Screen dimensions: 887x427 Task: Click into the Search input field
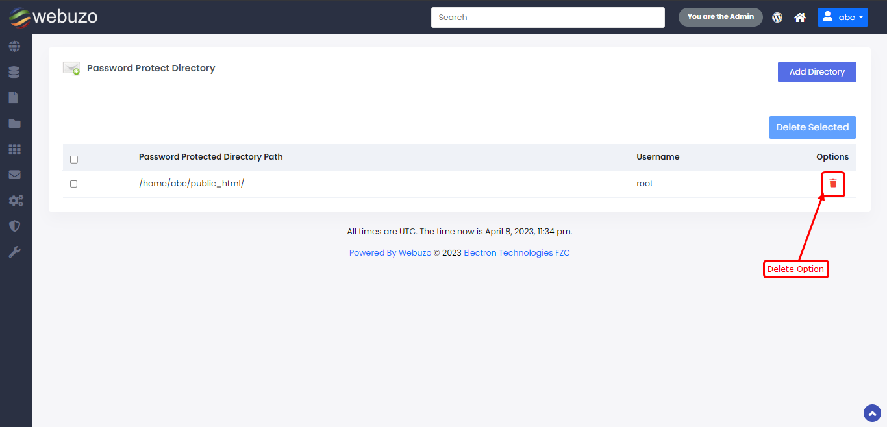coord(547,18)
